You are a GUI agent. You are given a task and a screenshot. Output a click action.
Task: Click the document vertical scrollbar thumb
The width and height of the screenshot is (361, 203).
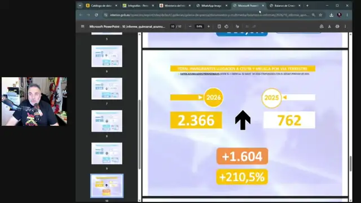click(x=350, y=164)
